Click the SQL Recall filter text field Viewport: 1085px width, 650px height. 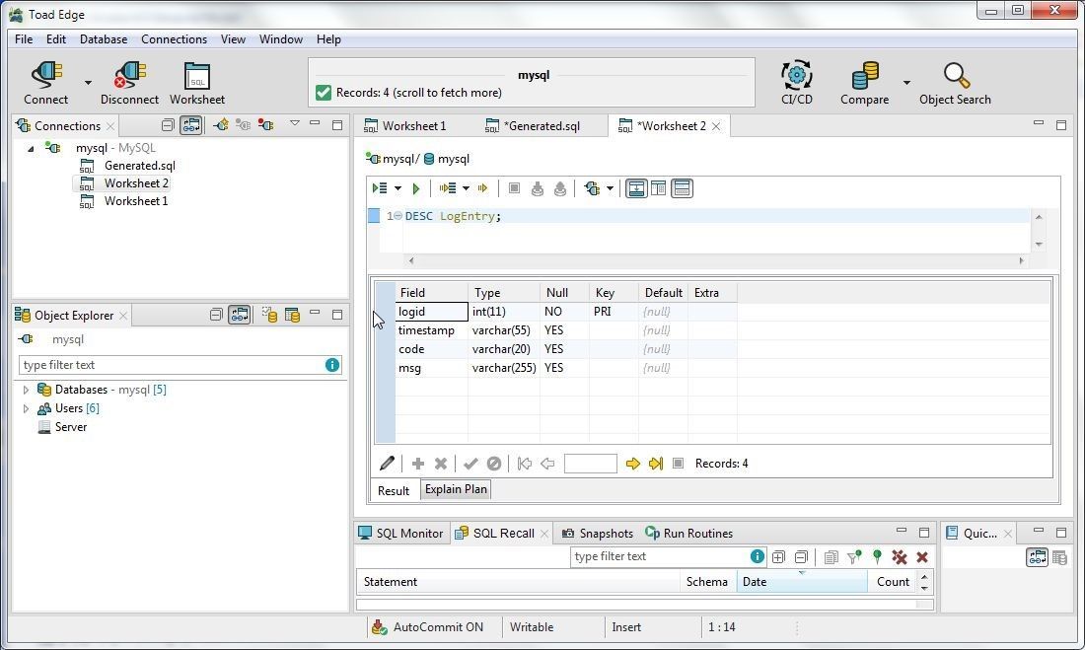click(x=660, y=556)
